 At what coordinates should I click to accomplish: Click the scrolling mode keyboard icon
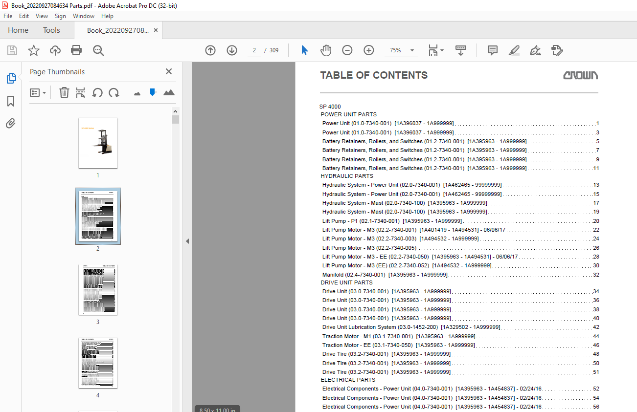[460, 50]
